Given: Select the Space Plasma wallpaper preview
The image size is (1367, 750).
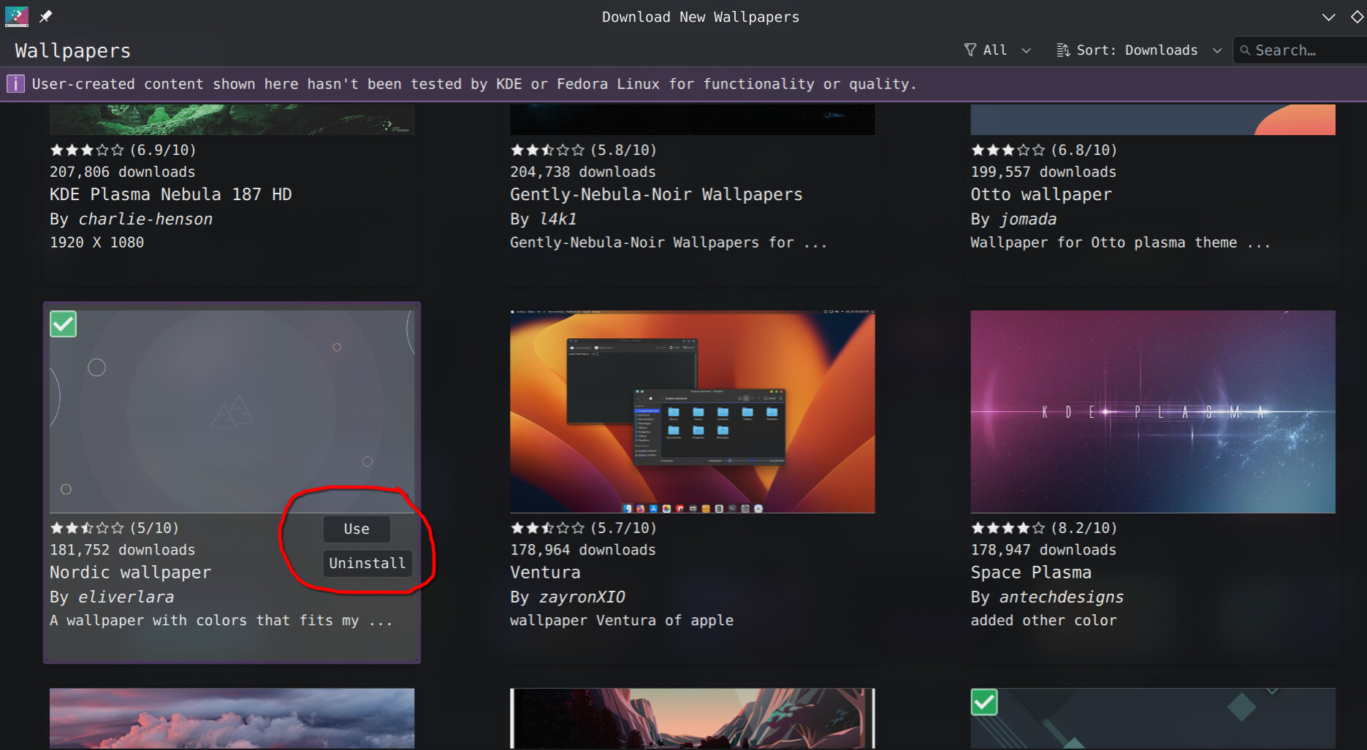Looking at the screenshot, I should (x=1152, y=411).
